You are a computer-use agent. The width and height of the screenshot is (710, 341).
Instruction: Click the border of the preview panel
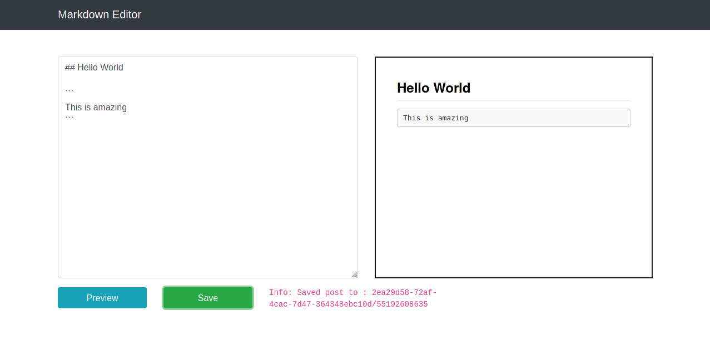tap(375, 166)
